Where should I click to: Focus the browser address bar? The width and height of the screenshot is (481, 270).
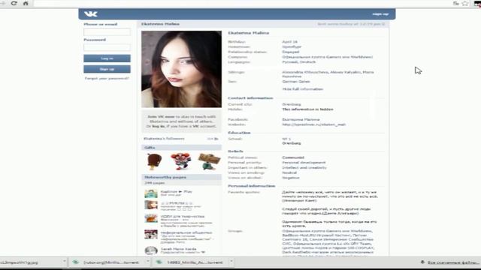242,3
